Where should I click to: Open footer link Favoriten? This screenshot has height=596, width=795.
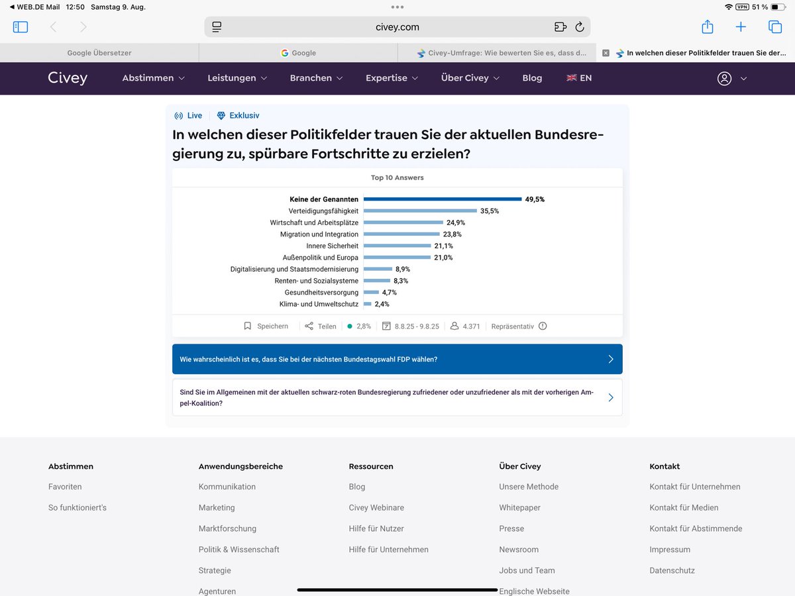[65, 487]
